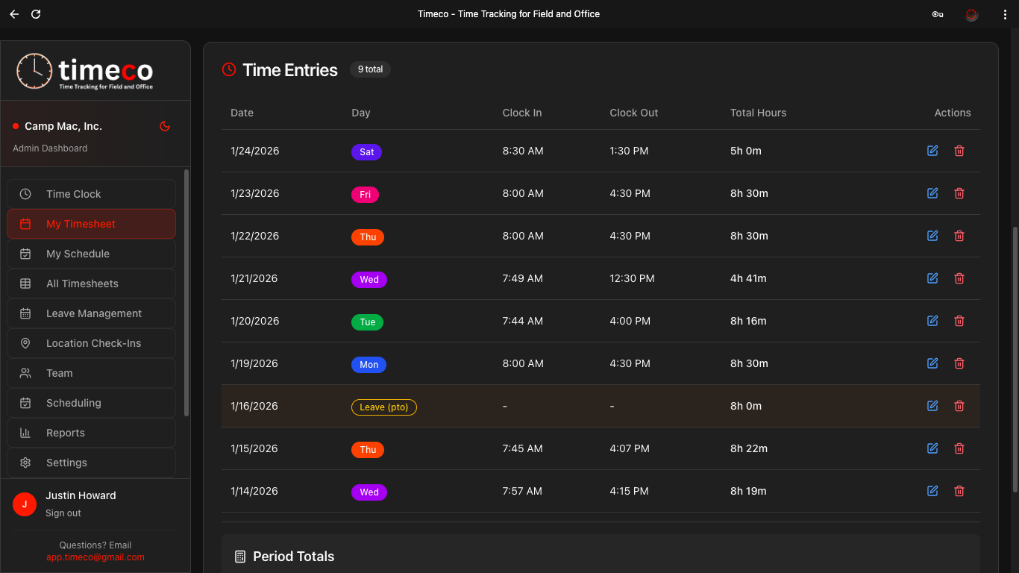Viewport: 1019px width, 573px height.
Task: Open Settings in the sidebar
Action: click(x=91, y=463)
